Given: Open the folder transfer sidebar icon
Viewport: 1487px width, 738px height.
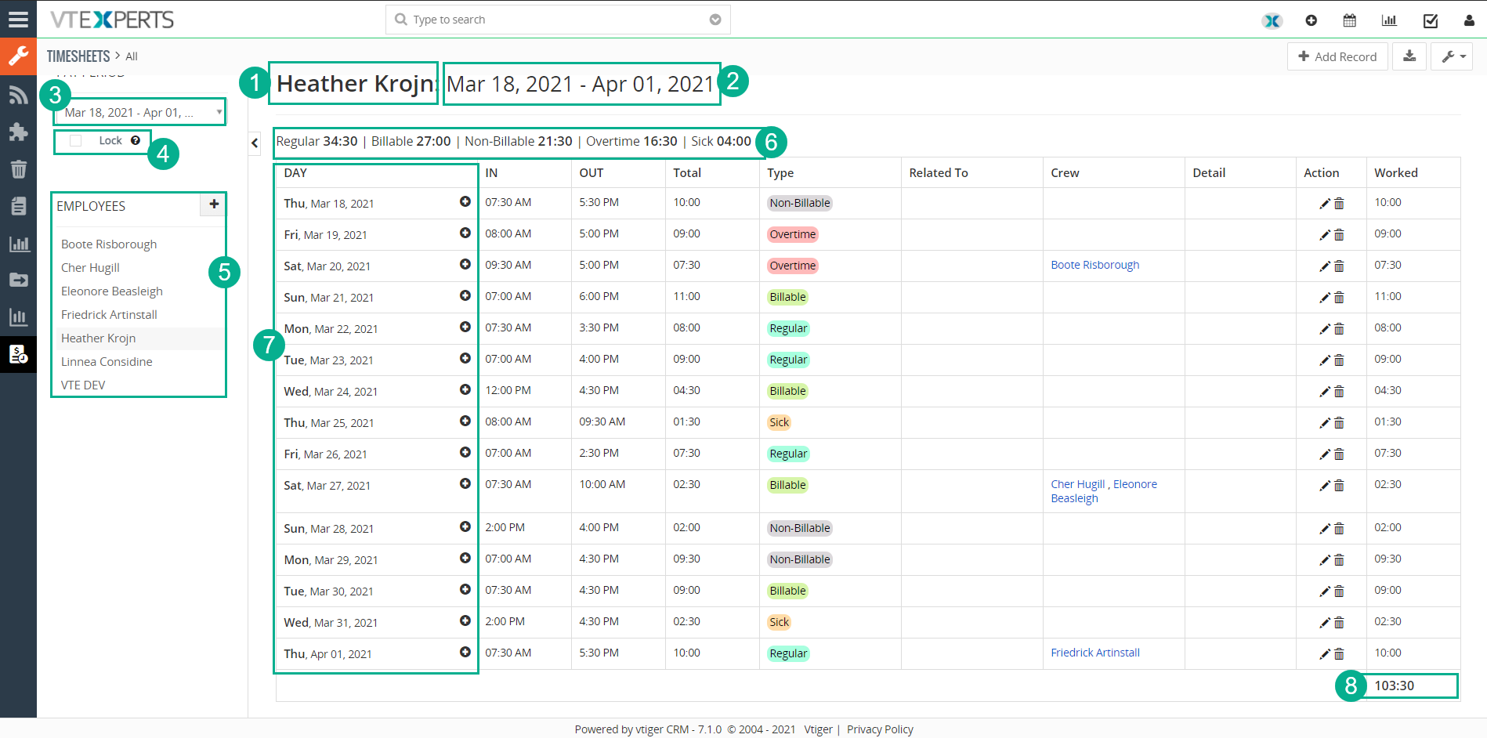Looking at the screenshot, I should [x=18, y=280].
